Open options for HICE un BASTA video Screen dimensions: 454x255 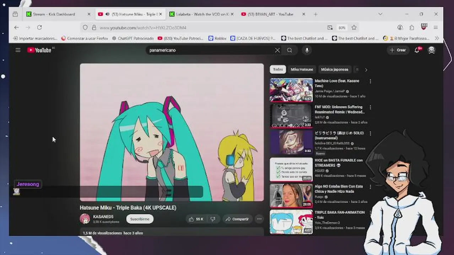tap(370, 160)
